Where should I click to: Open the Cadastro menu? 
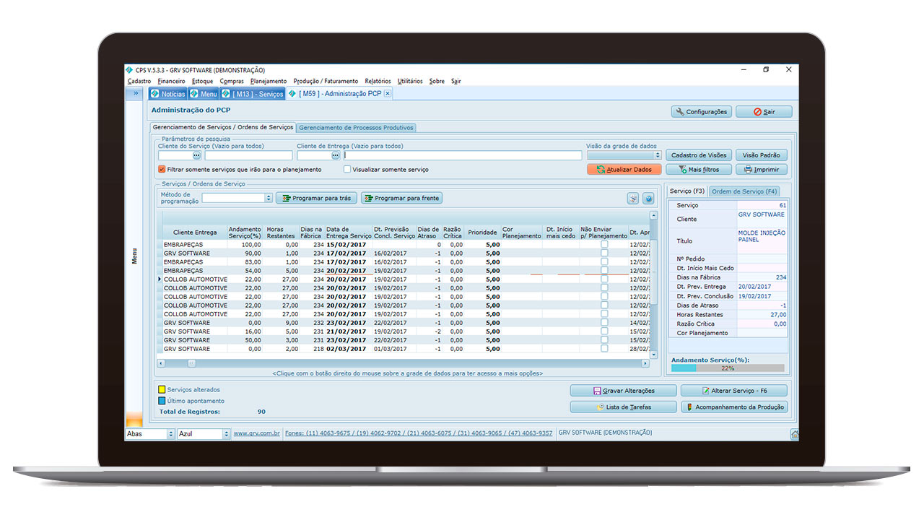[139, 82]
